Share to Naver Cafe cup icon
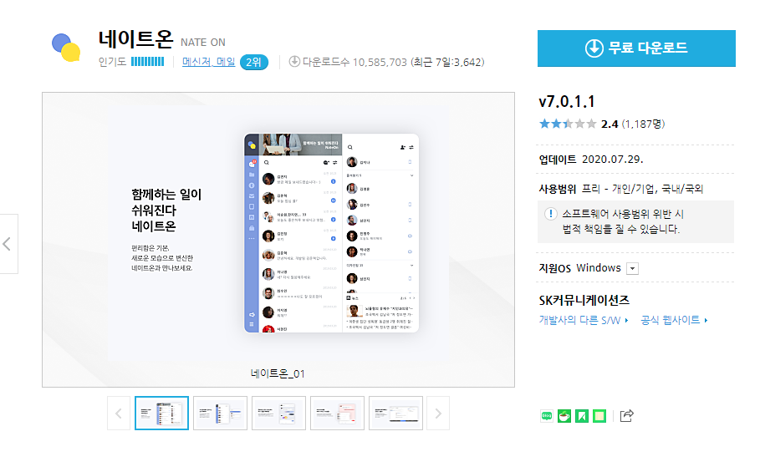 (564, 416)
